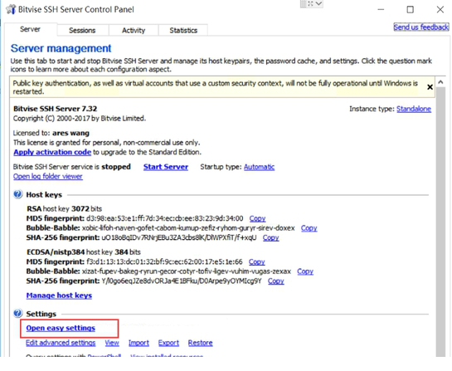Copy the ECDSA Bubble-Babble fingerprint
The height and width of the screenshot is (371, 452).
coord(305,271)
